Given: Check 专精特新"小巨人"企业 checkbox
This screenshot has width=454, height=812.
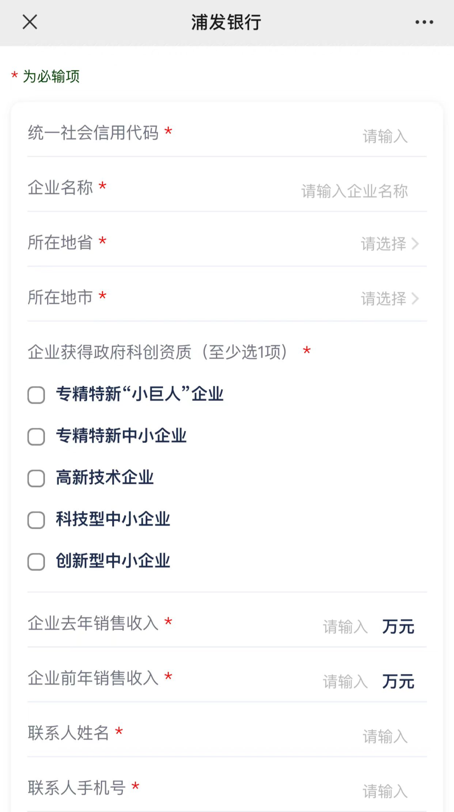Looking at the screenshot, I should (x=36, y=395).
